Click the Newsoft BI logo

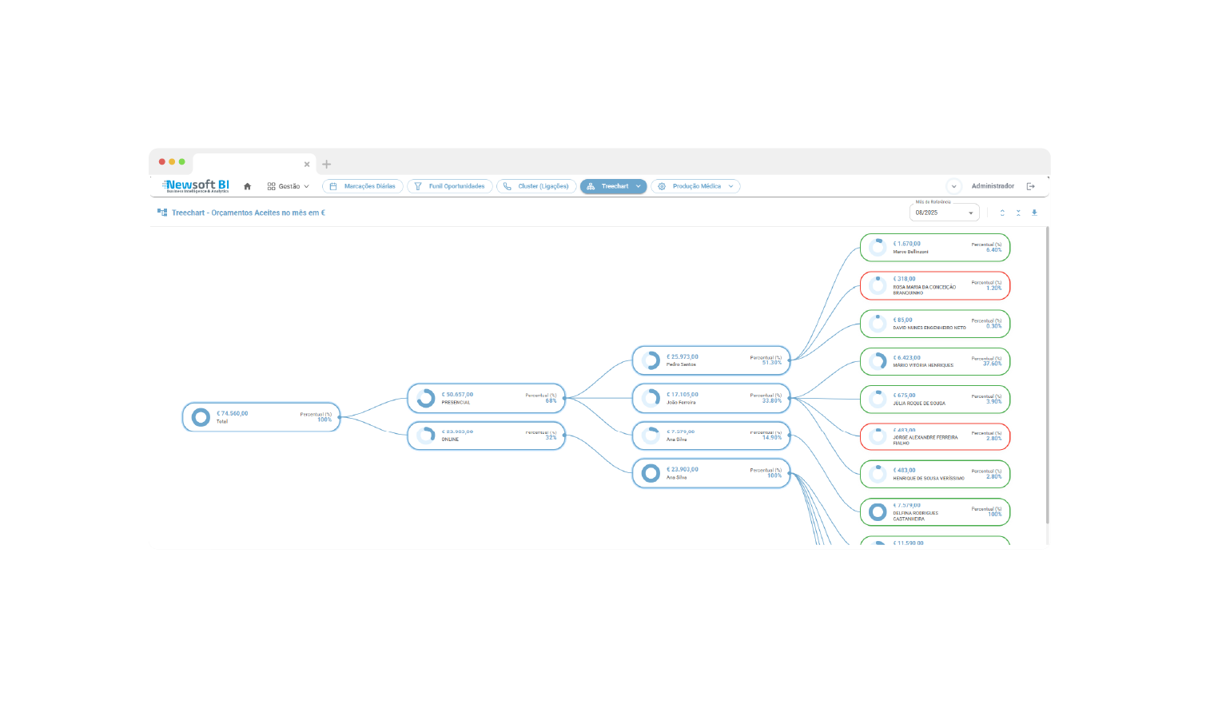(x=197, y=185)
